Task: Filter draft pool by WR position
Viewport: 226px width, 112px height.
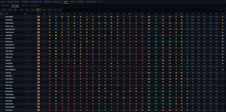Action: coord(21,10)
